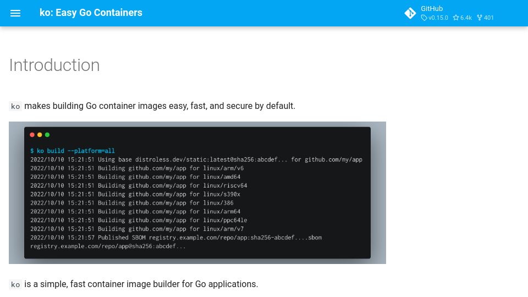
Task: Click the 'ko' code label before 'is a simple'
Action: pyautogui.click(x=15, y=284)
